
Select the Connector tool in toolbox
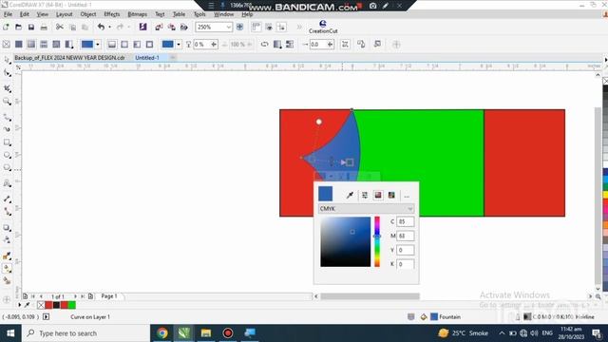[x=7, y=212]
